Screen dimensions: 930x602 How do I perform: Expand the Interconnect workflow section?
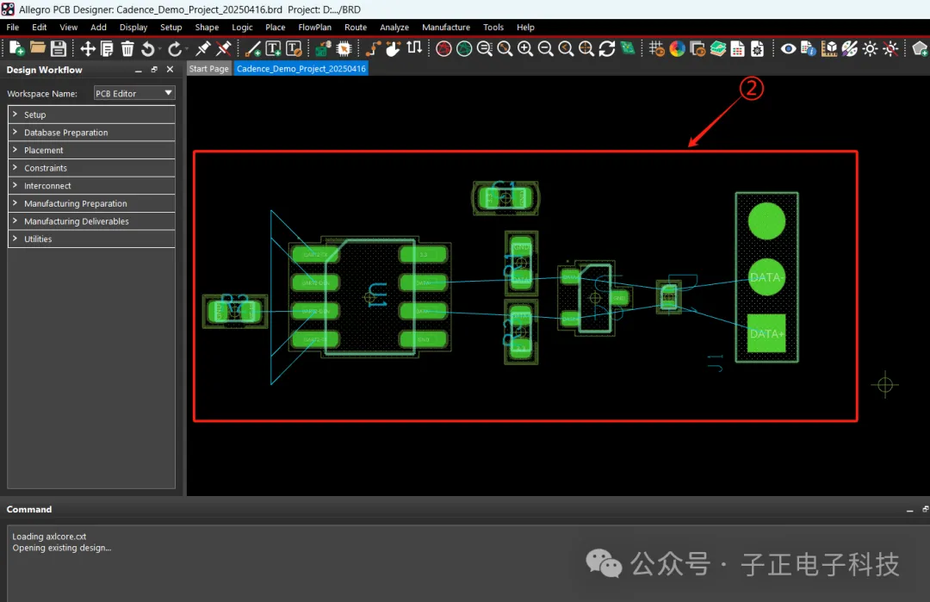(x=91, y=186)
